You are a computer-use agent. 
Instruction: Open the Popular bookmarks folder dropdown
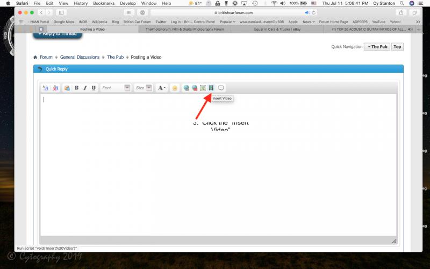pos(227,22)
